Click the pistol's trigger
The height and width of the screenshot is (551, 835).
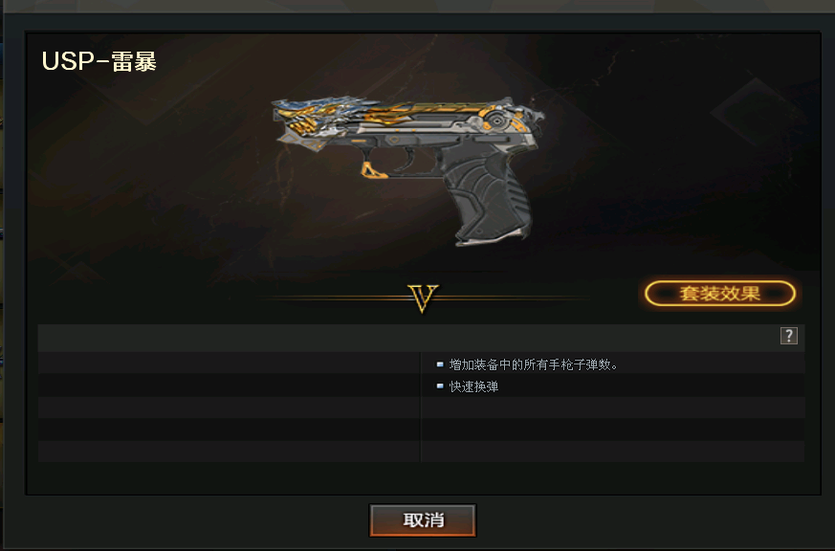409,159
